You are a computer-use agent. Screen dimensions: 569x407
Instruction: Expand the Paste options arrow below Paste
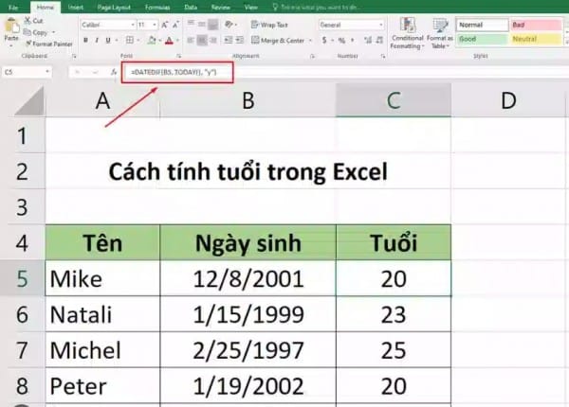(11, 46)
